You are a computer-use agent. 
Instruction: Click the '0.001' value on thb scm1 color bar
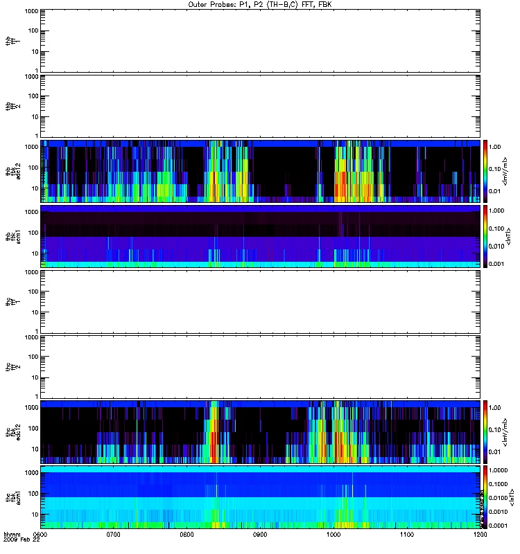[x=496, y=264]
